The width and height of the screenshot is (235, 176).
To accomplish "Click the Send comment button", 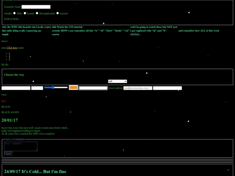I will click(x=9, y=154).
